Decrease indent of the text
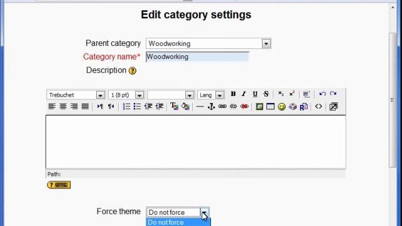Viewport: 402px width, 226px height. click(x=148, y=106)
